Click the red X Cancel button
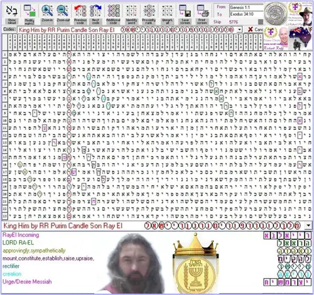Viewport: 314px width, 295px height. pyautogui.click(x=256, y=29)
